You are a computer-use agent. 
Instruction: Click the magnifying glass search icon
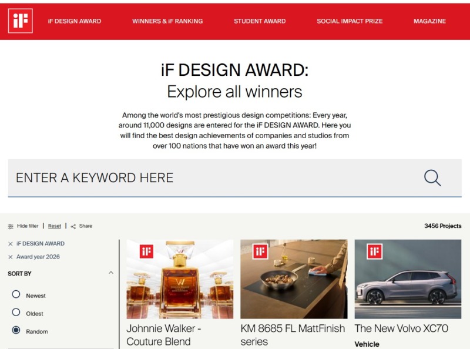432,178
